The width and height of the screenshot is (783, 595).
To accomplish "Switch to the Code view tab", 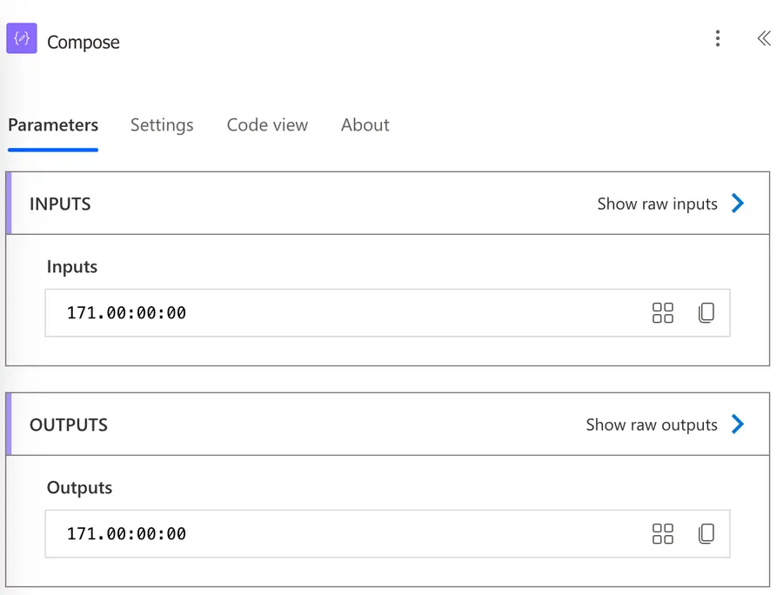I will click(267, 125).
